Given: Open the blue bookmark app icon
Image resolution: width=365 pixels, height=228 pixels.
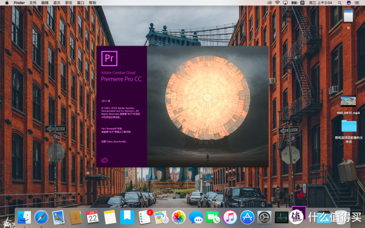Looking at the screenshot, I should [x=127, y=218].
